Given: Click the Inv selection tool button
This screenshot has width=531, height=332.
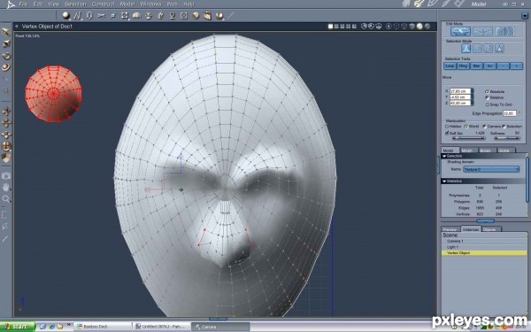Looking at the screenshot, I should coord(489,66).
